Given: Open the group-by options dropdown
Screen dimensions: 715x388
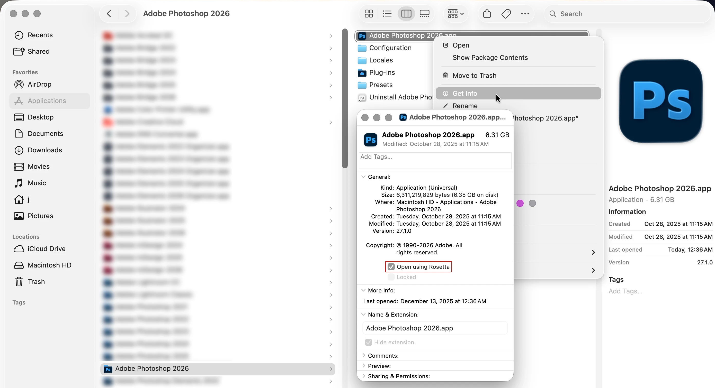Looking at the screenshot, I should click(455, 14).
